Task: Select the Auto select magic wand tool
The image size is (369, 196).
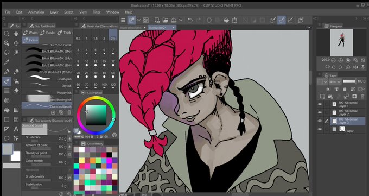Action: pyautogui.click(x=16, y=53)
